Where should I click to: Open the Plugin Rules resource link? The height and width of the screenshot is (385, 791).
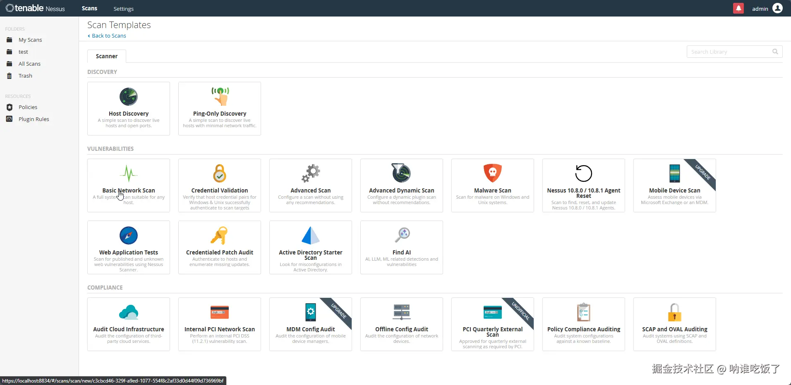34,119
